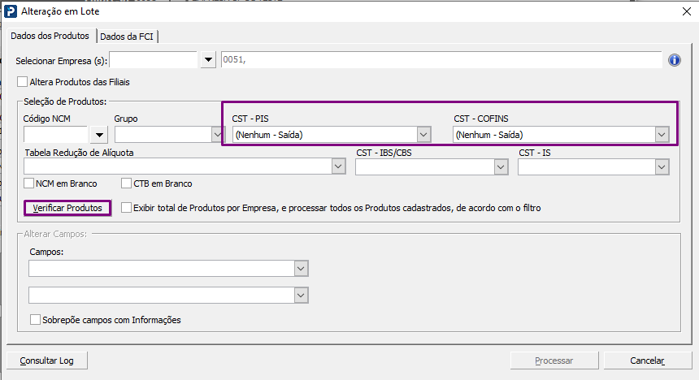
Task: Click the Verificar Produtos button
Action: click(67, 208)
